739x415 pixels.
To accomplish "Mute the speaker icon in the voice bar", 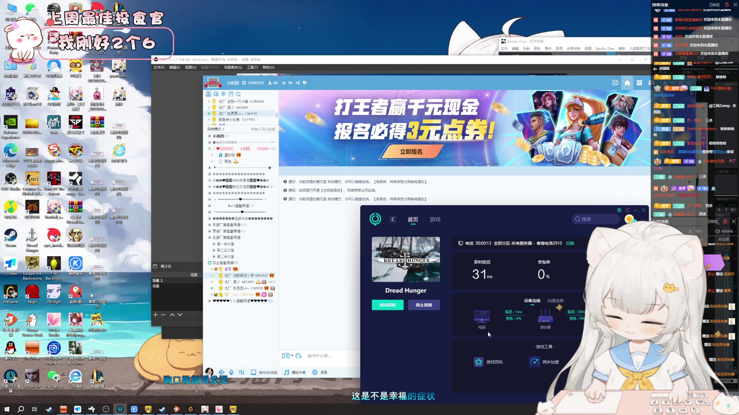I will pyautogui.click(x=221, y=372).
